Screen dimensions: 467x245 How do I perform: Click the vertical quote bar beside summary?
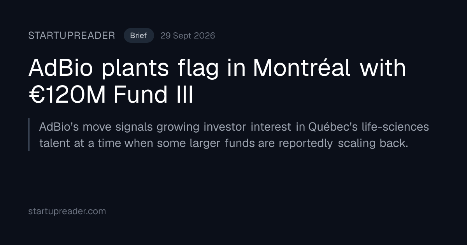[29, 135]
